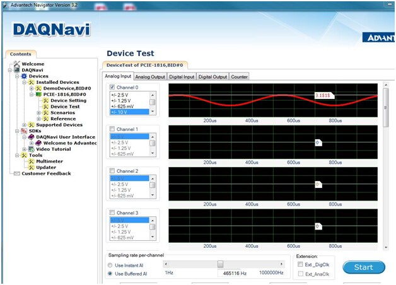Click the Device Test tools icon
Screen dimensions: 396x285
[x=45, y=107]
